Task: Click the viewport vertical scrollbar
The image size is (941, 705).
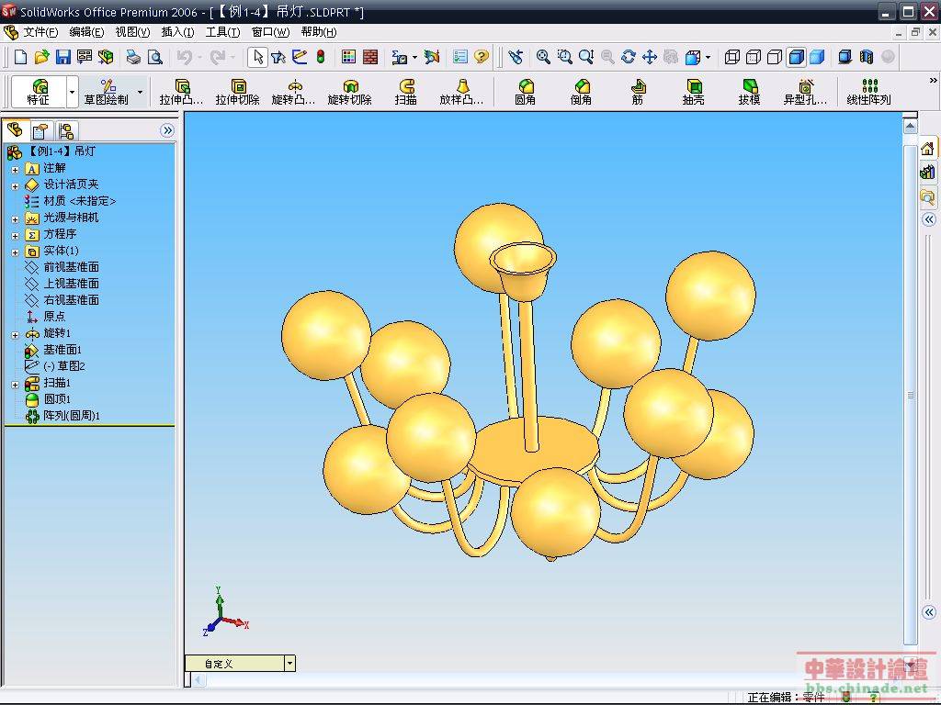Action: click(x=911, y=395)
